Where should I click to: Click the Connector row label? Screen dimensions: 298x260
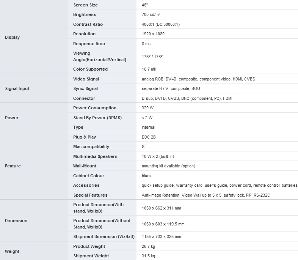tap(84, 98)
